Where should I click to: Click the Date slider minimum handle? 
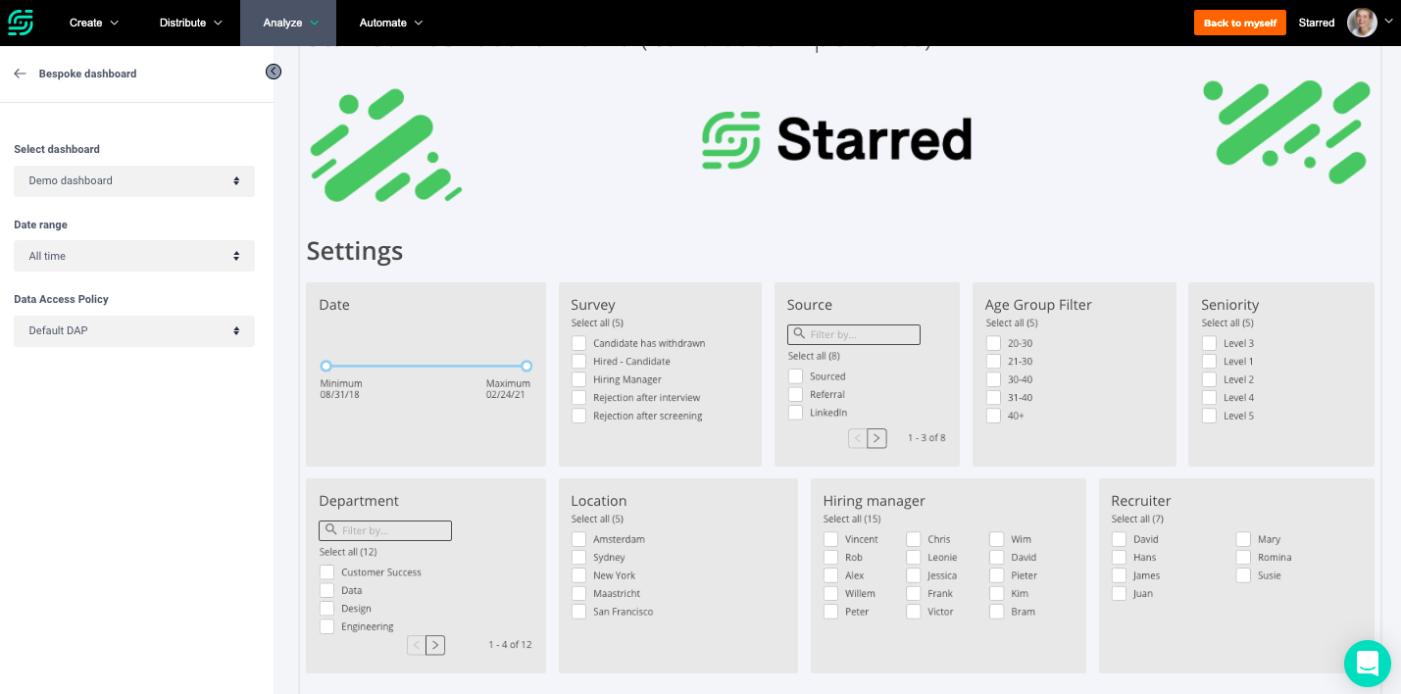click(326, 367)
